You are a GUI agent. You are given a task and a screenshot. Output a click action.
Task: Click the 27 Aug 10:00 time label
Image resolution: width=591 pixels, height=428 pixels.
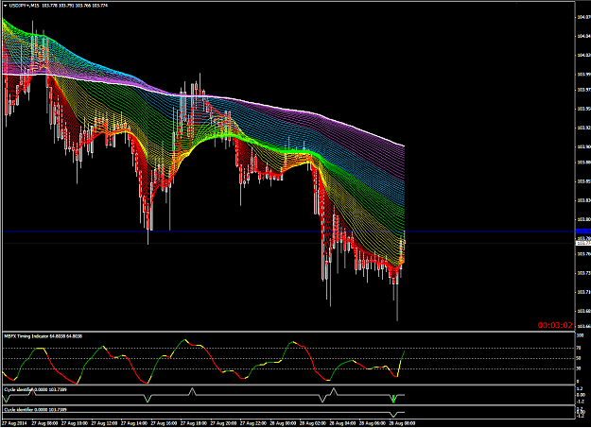[75, 423]
